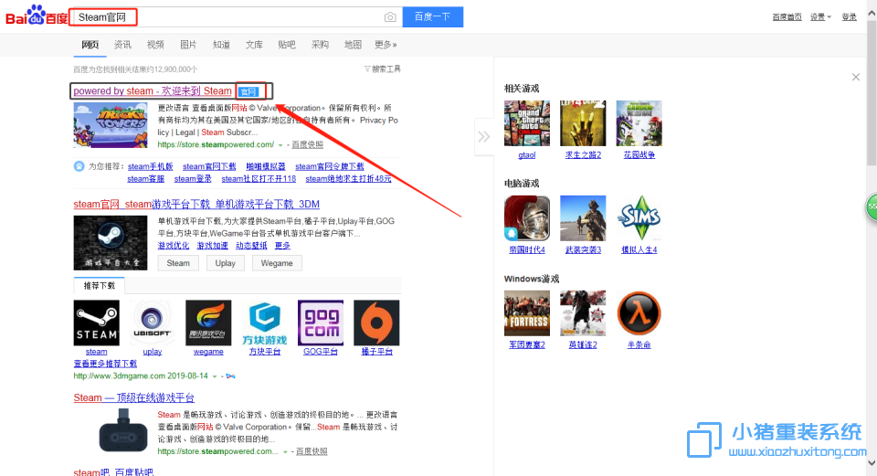Click the 方块游戏 platform icon
This screenshot has height=476, width=877.
click(x=265, y=323)
